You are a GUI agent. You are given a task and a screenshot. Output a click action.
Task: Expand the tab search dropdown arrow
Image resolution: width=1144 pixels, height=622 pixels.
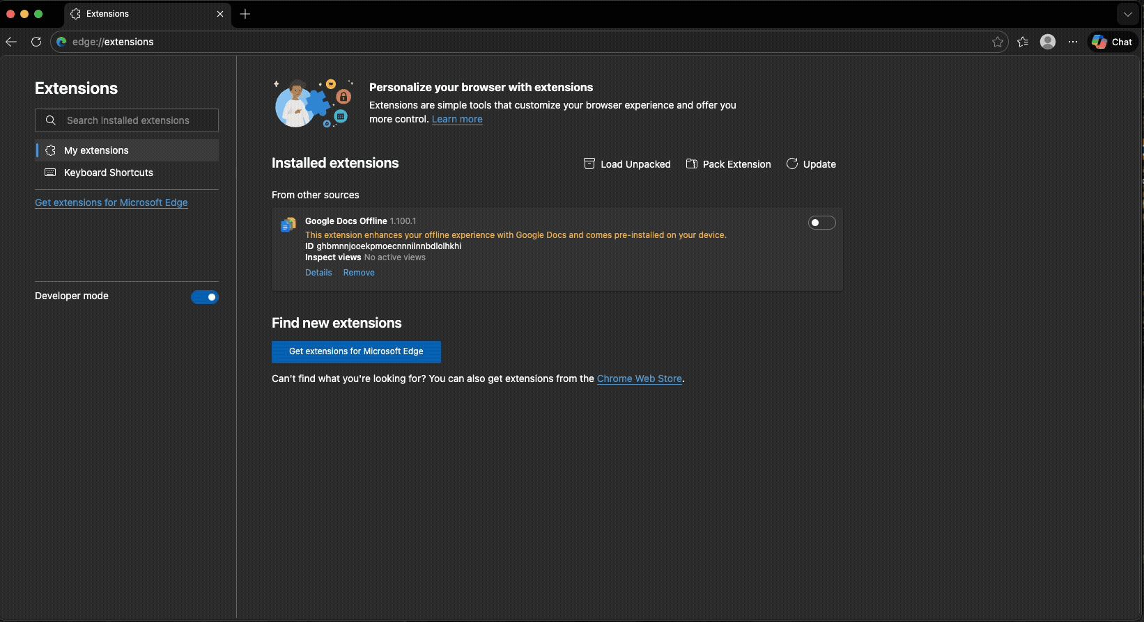tap(1127, 14)
